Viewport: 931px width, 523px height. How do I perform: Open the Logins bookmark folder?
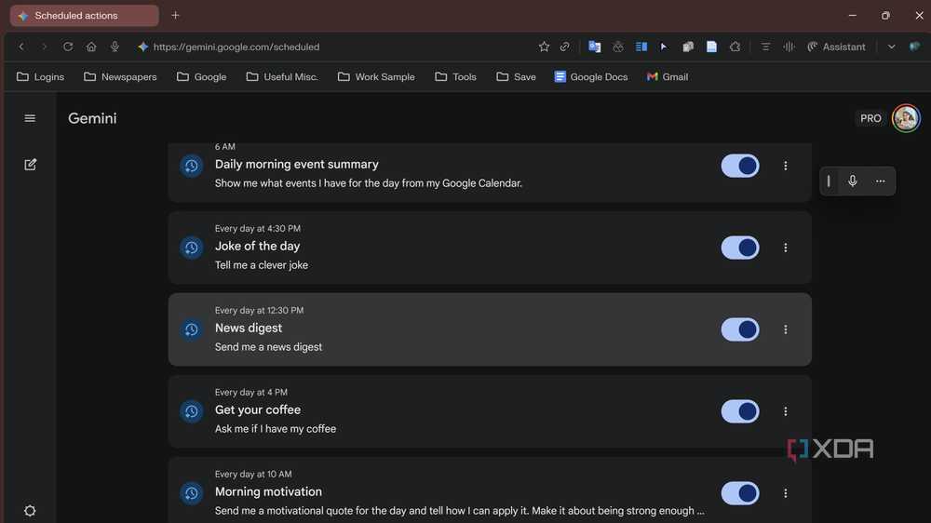(x=40, y=76)
